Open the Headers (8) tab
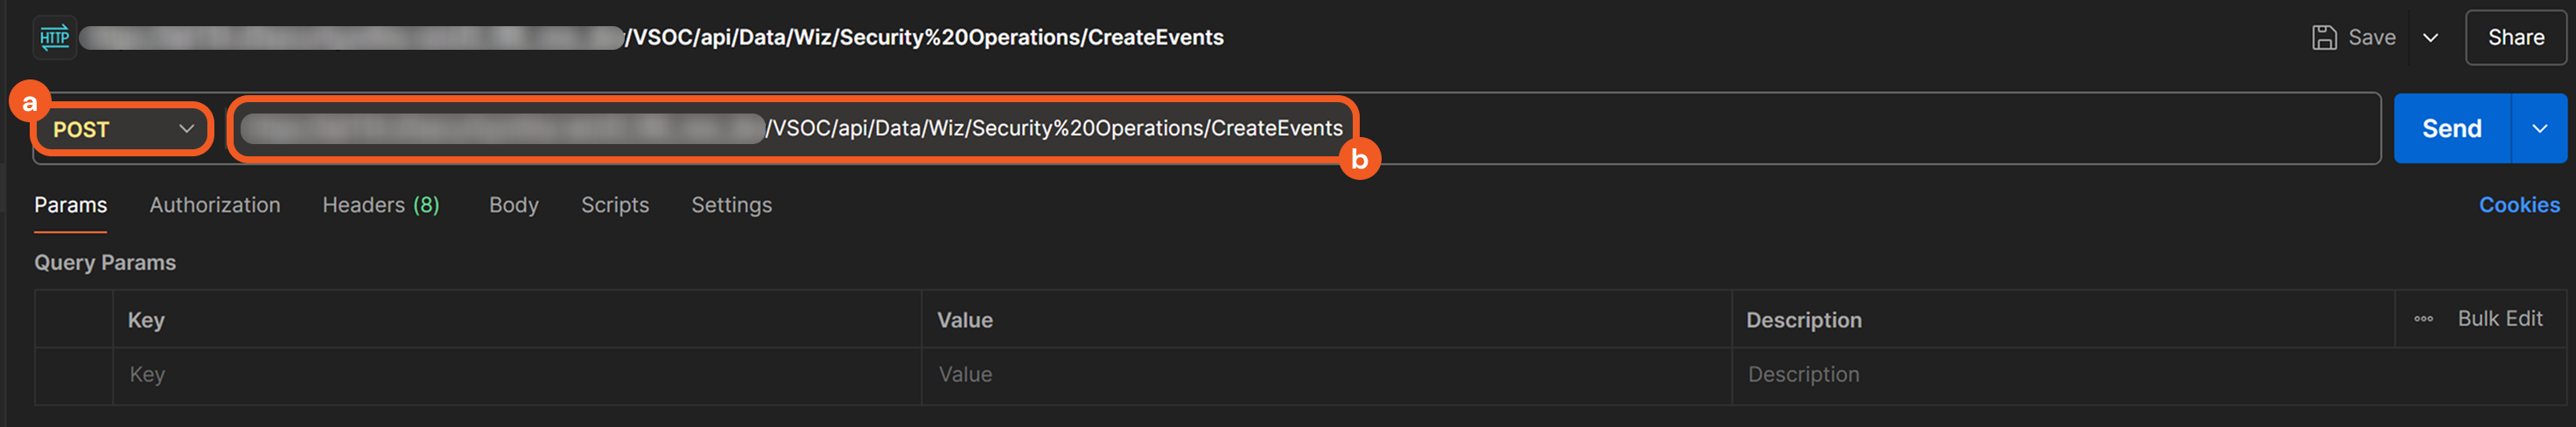This screenshot has width=2576, height=427. coord(380,204)
